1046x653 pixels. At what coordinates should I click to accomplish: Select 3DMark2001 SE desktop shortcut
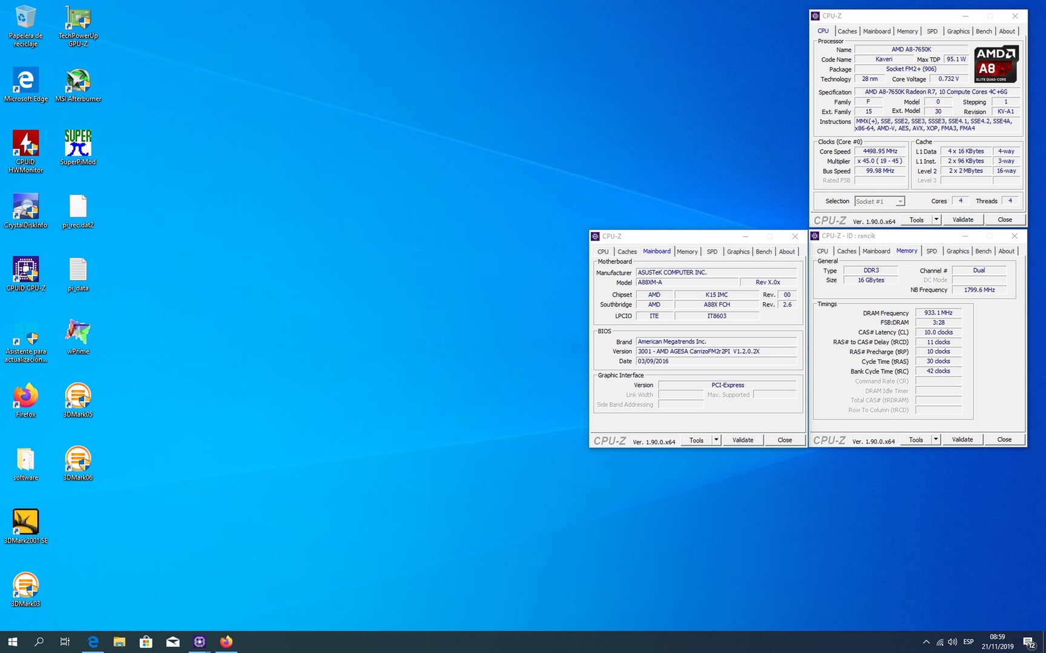(25, 527)
